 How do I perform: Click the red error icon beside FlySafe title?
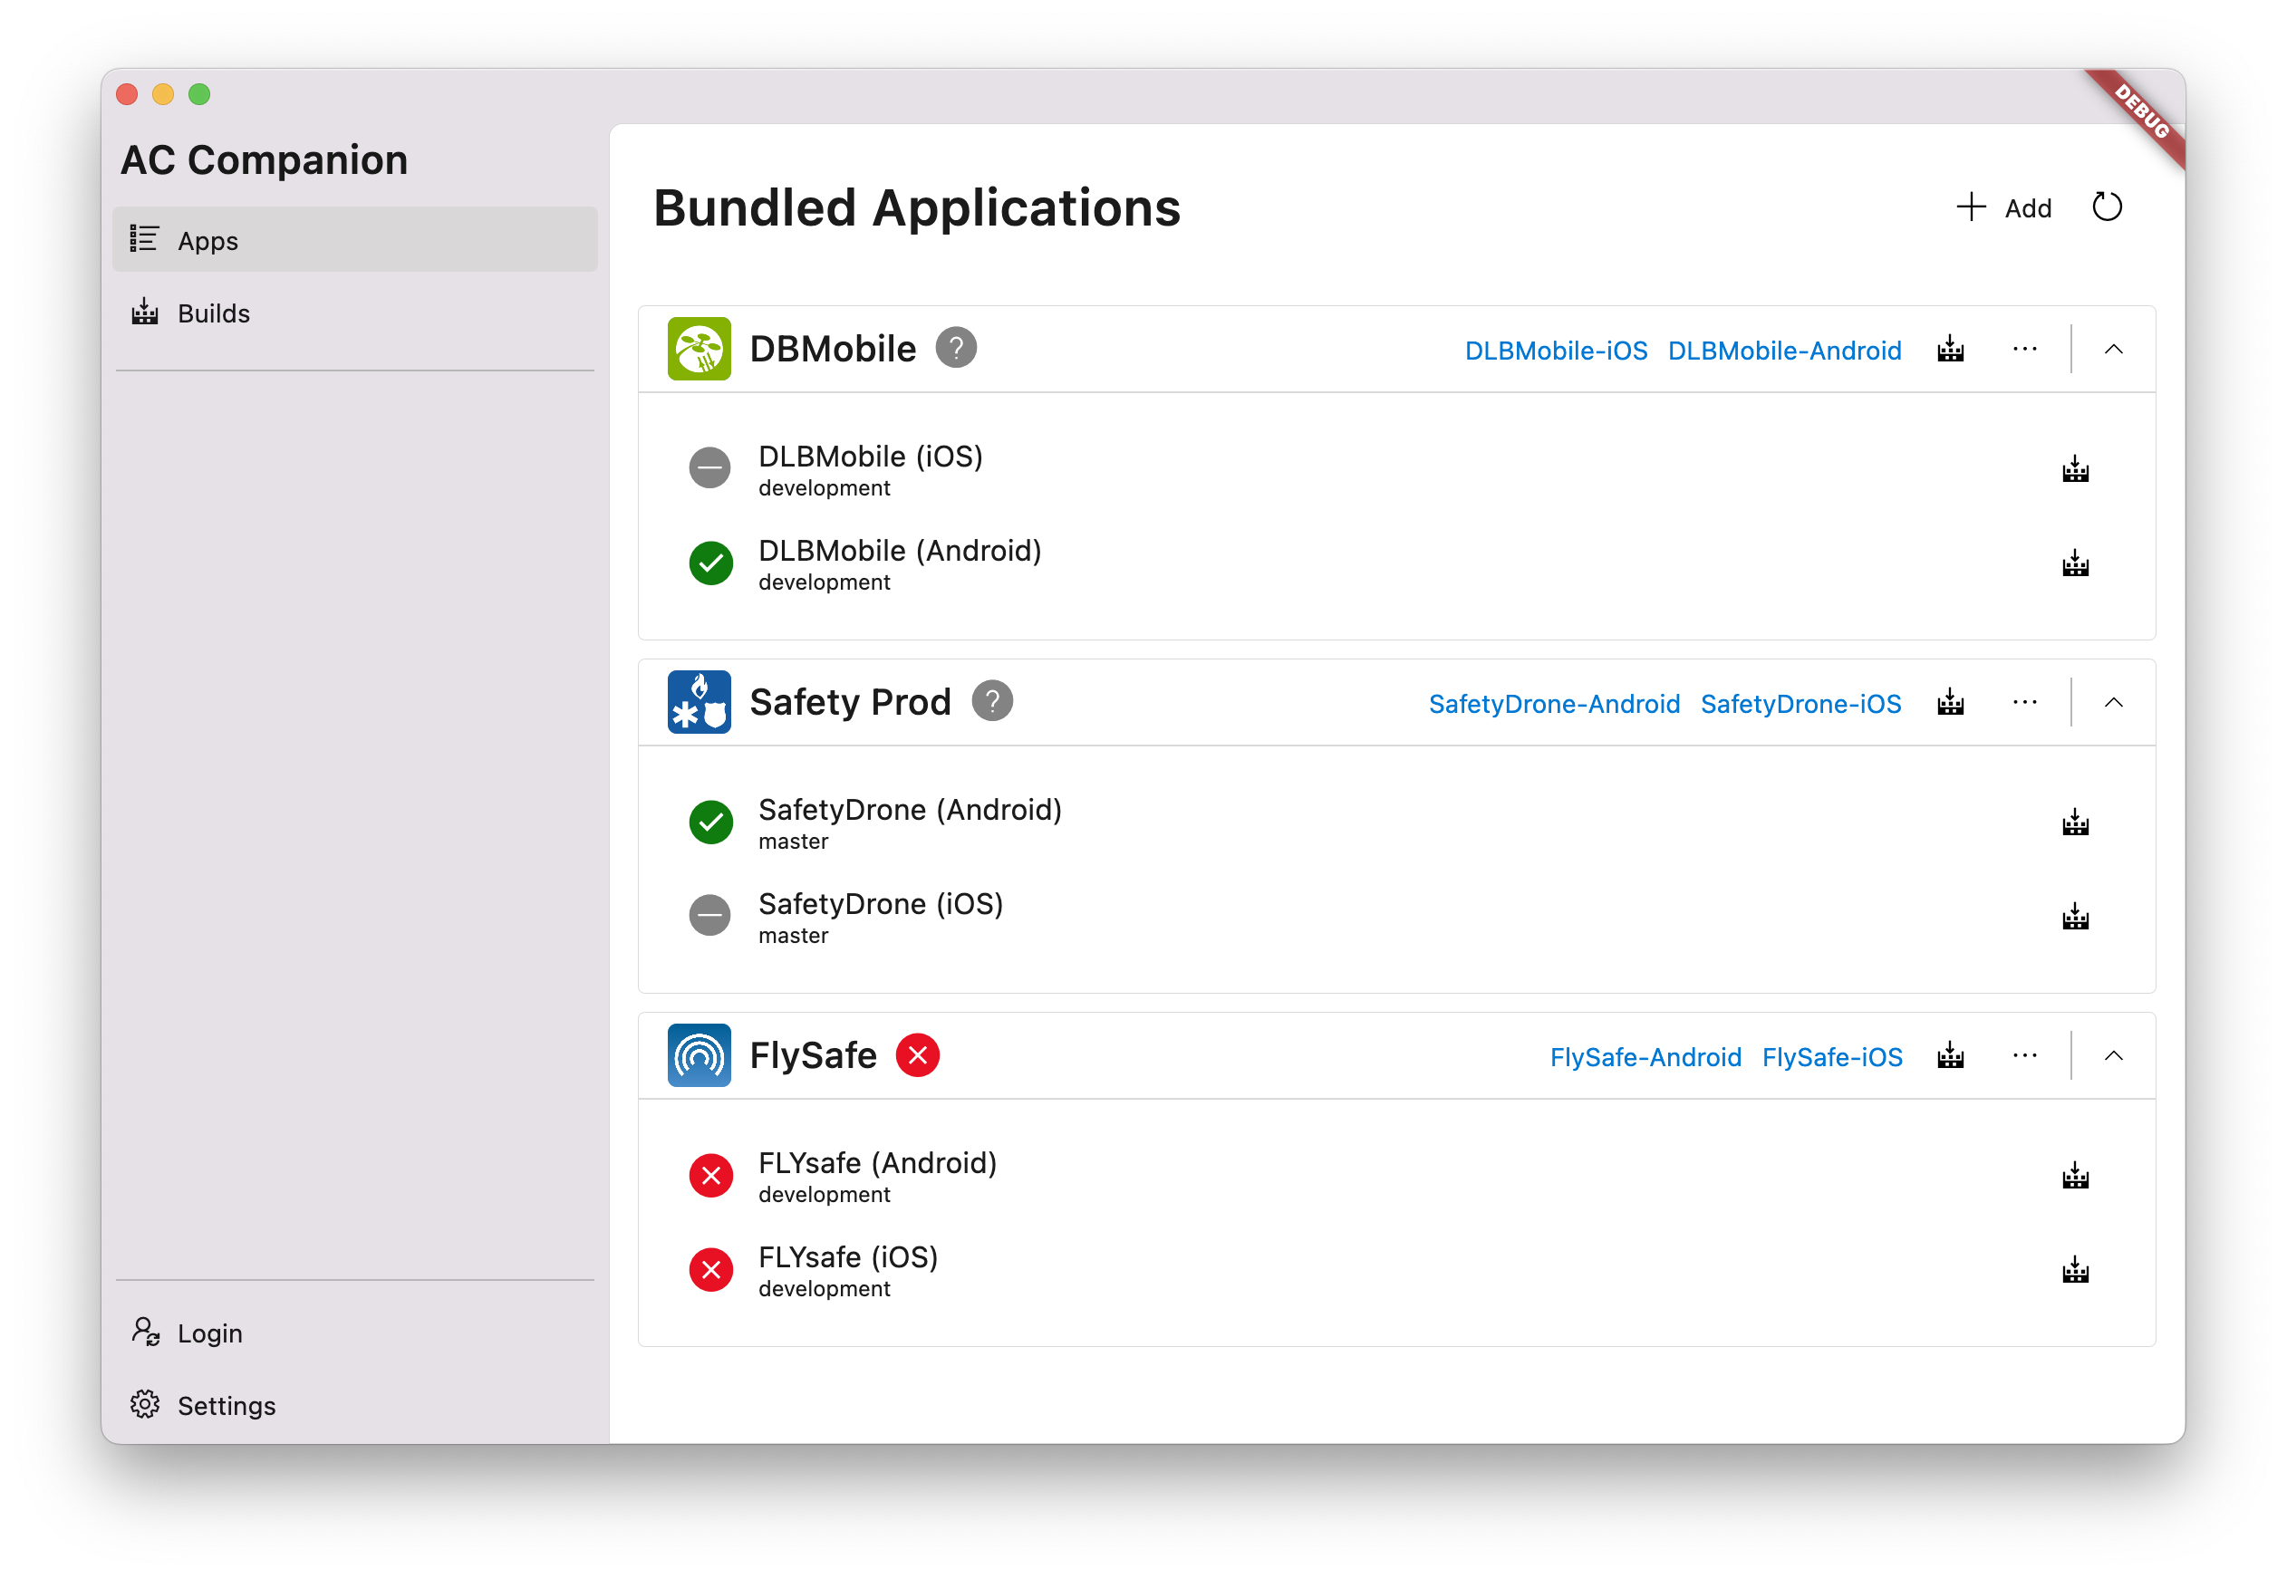917,1055
